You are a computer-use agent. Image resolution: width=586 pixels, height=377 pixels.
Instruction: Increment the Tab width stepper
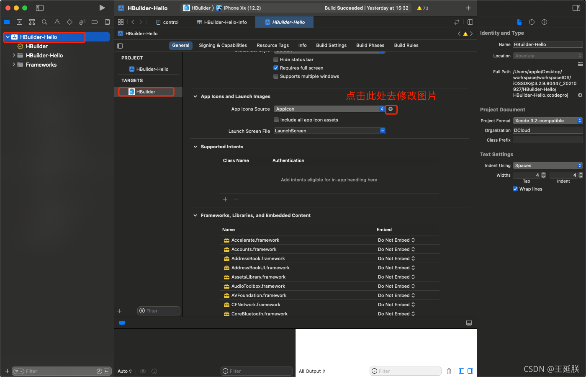pos(544,173)
